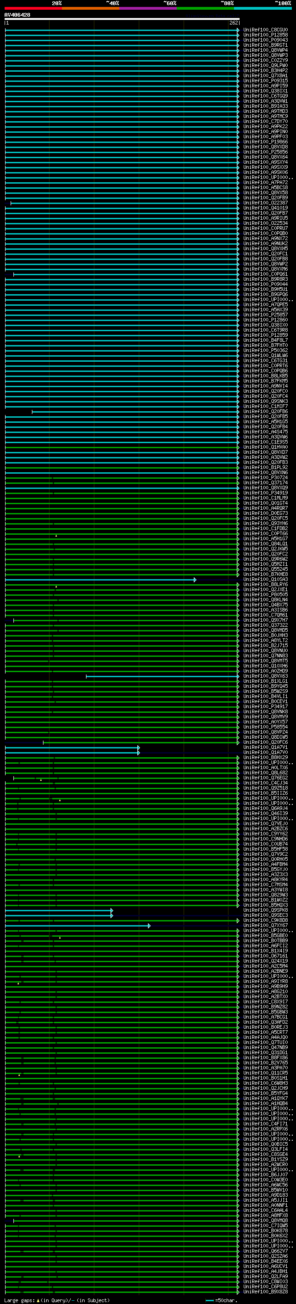This screenshot has height=1304, width=296.
Task: Select label UniRef100_Q1A7V1
Action: tap(265, 748)
